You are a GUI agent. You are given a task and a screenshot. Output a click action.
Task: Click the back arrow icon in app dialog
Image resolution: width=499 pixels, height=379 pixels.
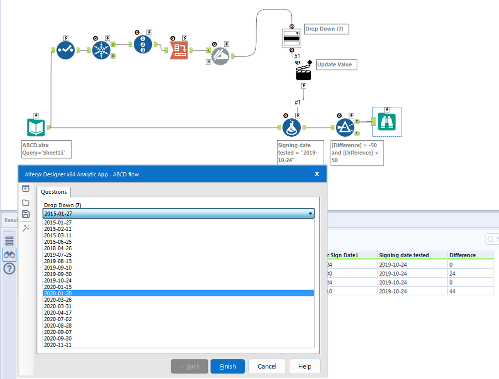pos(26,188)
